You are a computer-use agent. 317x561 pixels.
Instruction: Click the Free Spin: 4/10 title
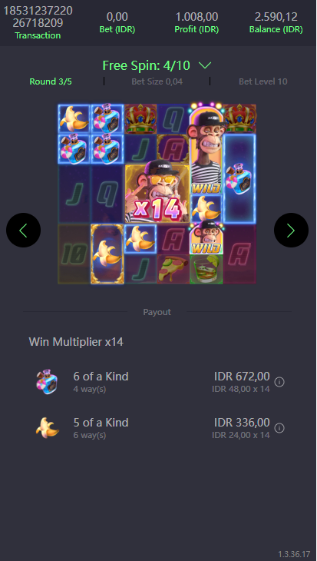146,65
